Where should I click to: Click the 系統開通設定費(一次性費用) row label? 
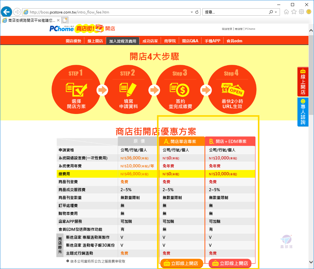(83, 158)
